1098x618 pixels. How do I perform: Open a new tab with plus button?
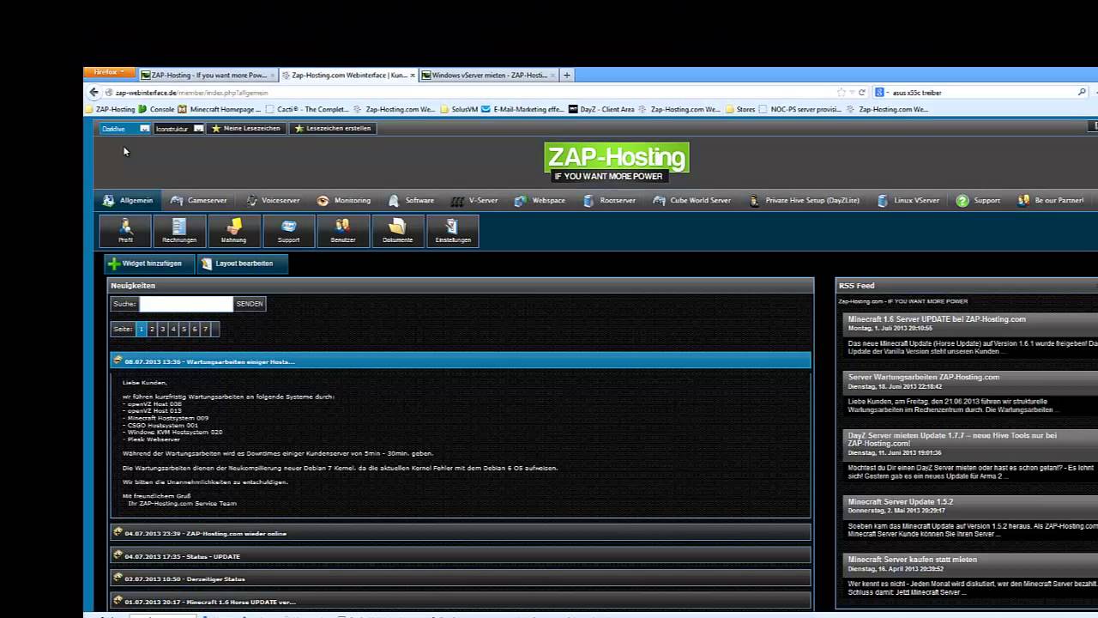coord(567,76)
